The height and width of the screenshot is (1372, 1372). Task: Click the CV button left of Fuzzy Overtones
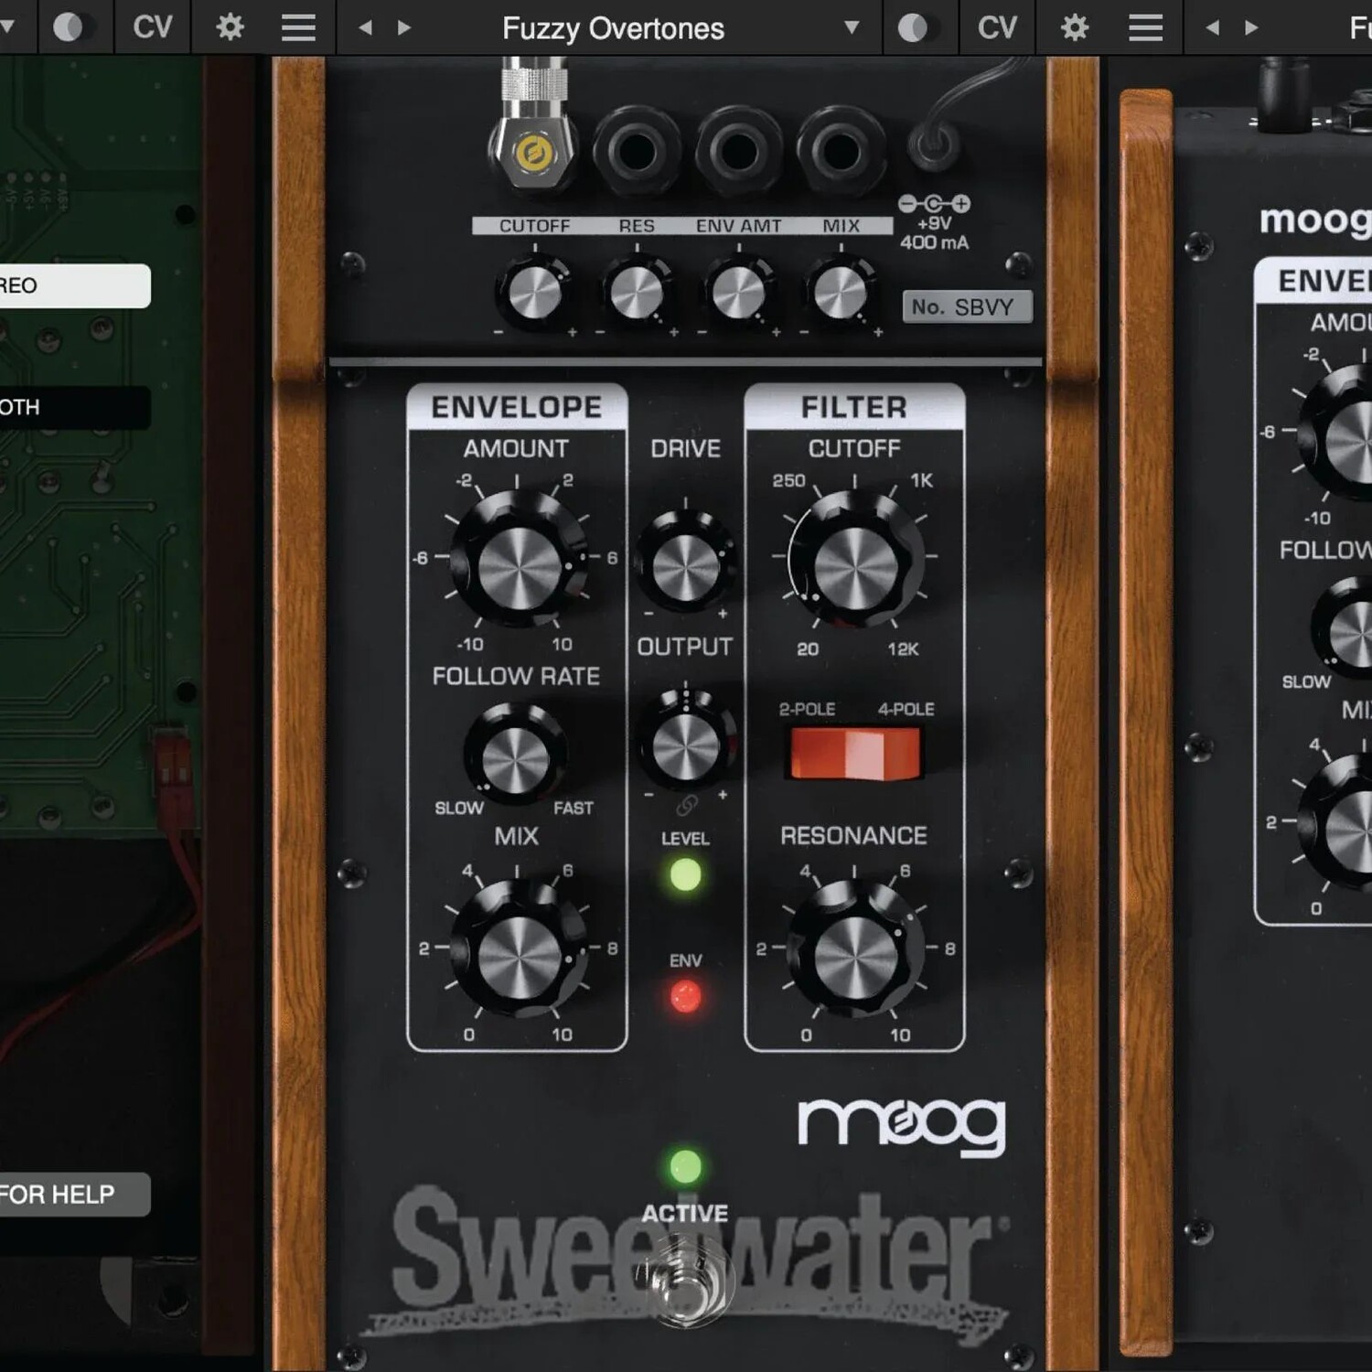pos(152,27)
